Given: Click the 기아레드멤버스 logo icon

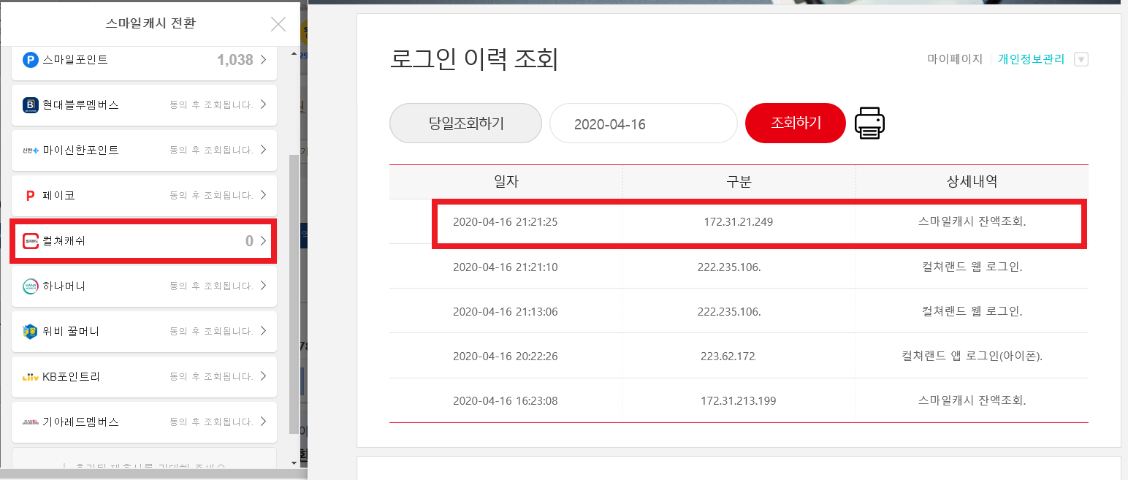Looking at the screenshot, I should click(x=30, y=422).
